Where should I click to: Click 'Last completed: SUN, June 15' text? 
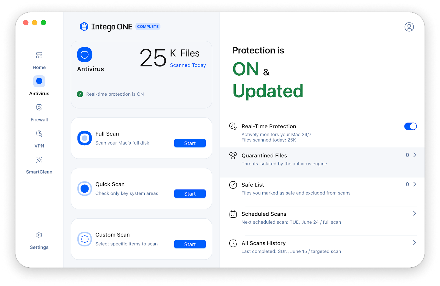point(274,251)
